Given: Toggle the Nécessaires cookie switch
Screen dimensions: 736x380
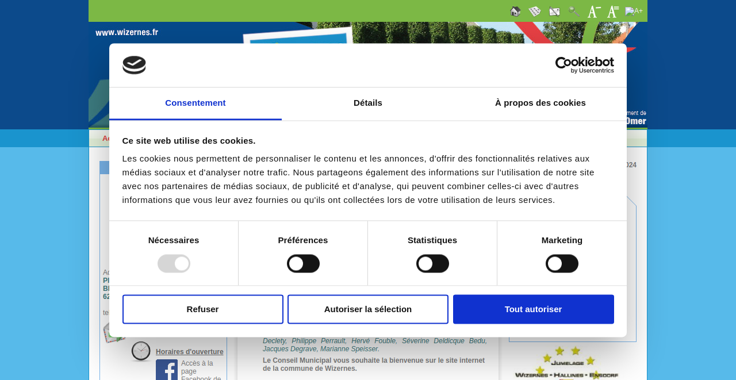Looking at the screenshot, I should point(174,264).
